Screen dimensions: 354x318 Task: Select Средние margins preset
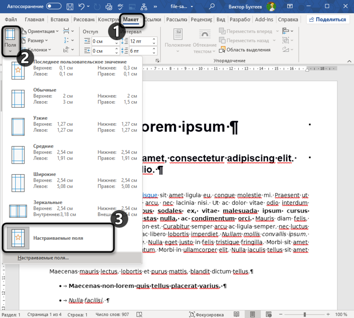(72, 154)
